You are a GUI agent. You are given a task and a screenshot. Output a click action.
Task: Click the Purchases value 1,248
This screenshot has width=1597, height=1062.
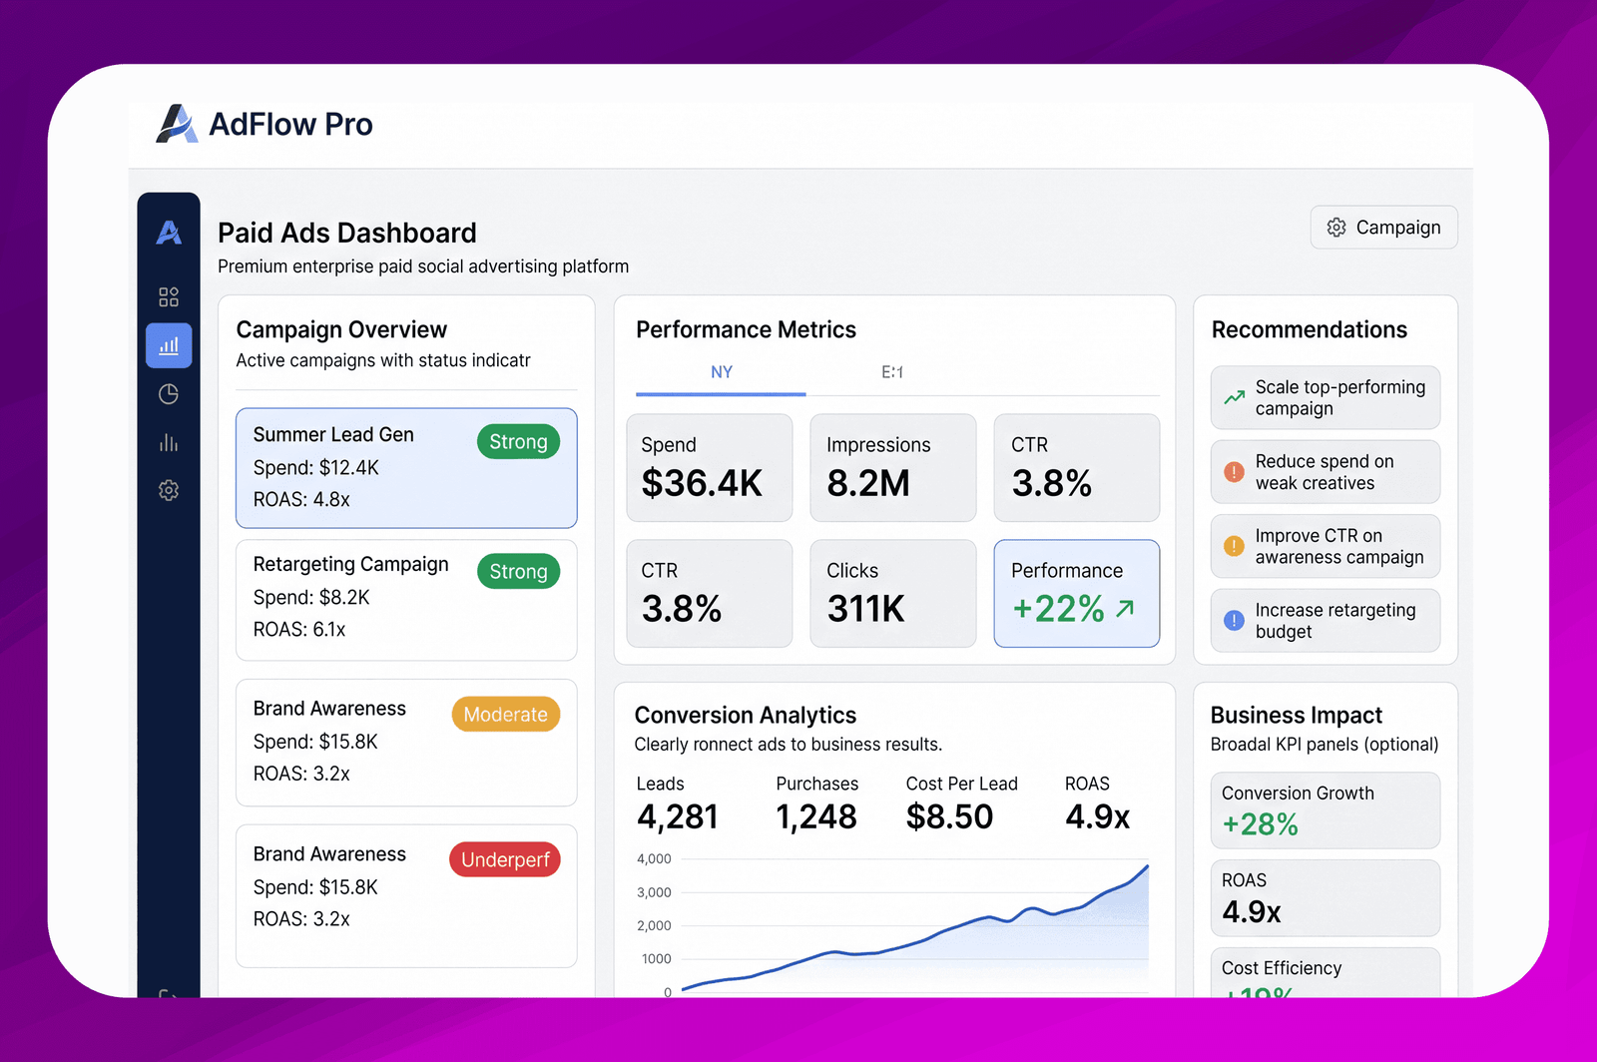[816, 816]
